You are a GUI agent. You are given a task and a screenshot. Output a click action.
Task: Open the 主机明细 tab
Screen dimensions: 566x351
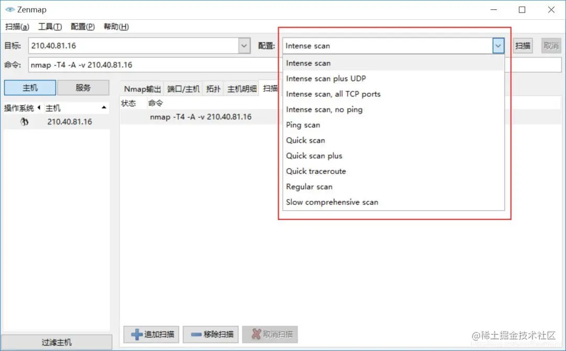pyautogui.click(x=242, y=89)
